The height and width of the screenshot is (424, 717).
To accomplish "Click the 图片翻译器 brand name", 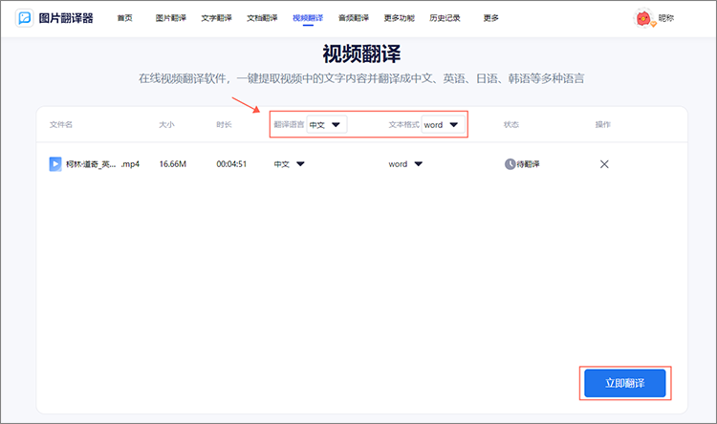I will (66, 18).
